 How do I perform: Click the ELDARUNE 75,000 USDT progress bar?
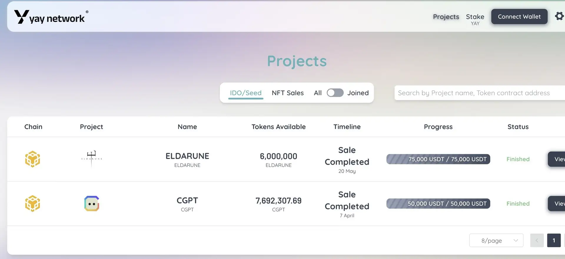438,159
